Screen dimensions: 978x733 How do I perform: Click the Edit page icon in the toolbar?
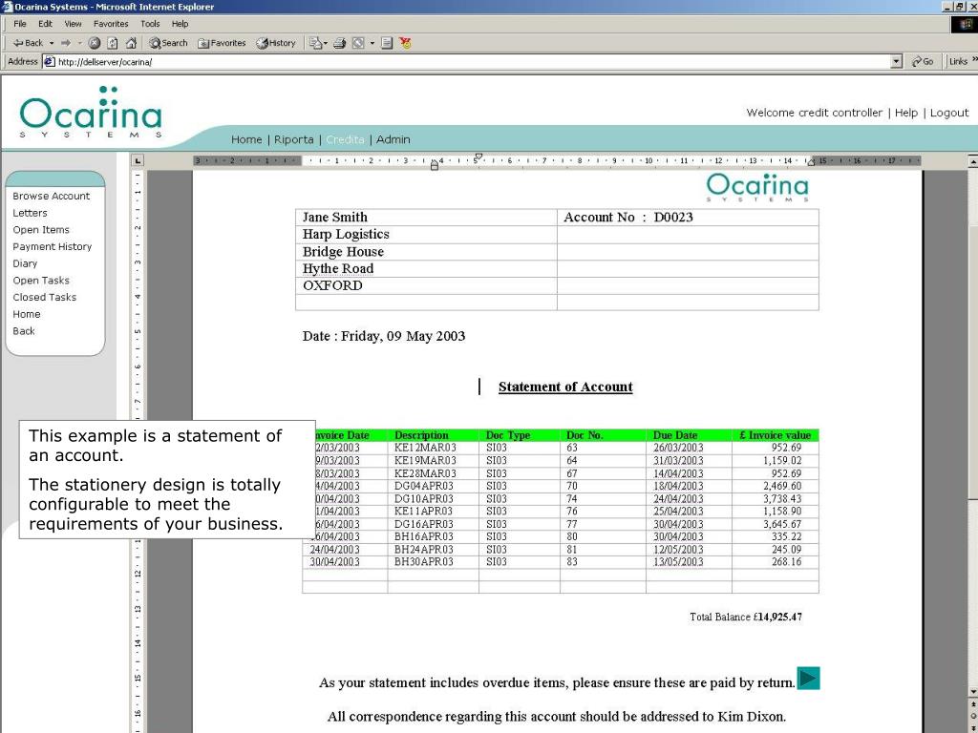[358, 43]
